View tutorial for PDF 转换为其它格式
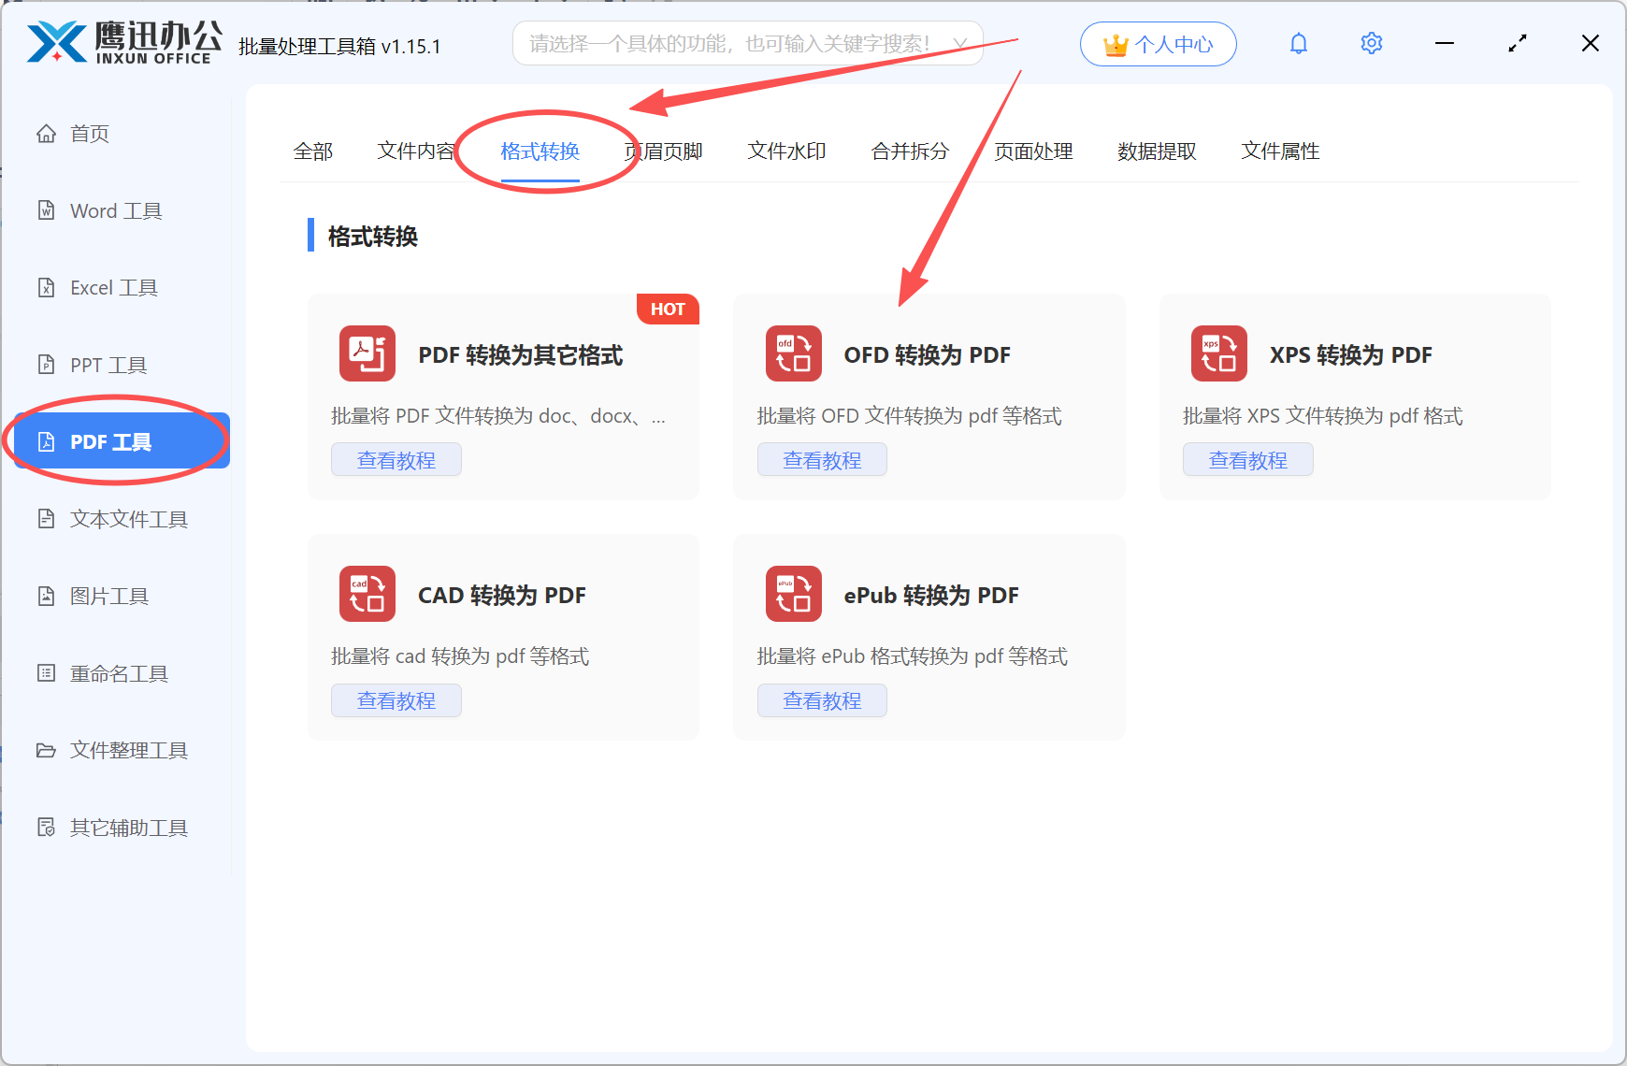The width and height of the screenshot is (1627, 1066). point(396,460)
